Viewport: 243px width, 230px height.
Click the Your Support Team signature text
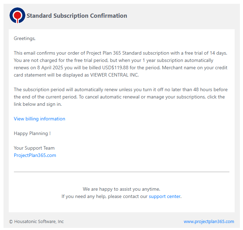click(34, 148)
